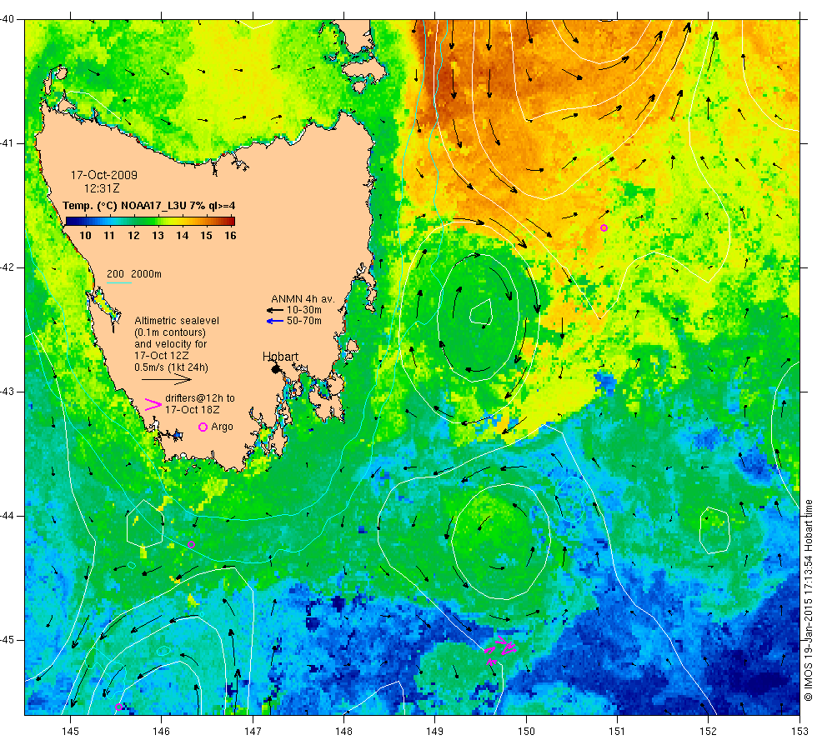The width and height of the screenshot is (817, 750).
Task: Click the '0.5m/s (1kt 24h)' scale text
Action: [x=171, y=367]
